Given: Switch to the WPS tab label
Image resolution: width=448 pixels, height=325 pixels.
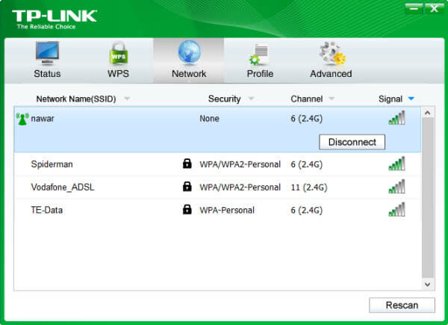Looking at the screenshot, I should coord(118,74).
